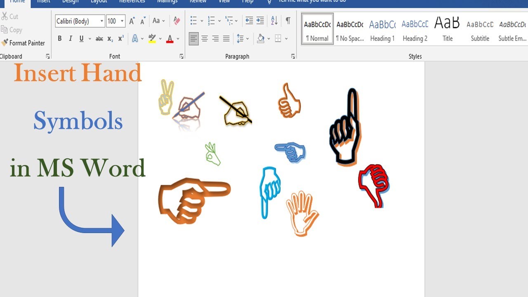This screenshot has width=528, height=297.
Task: Activate Format Painter
Action: coord(23,43)
